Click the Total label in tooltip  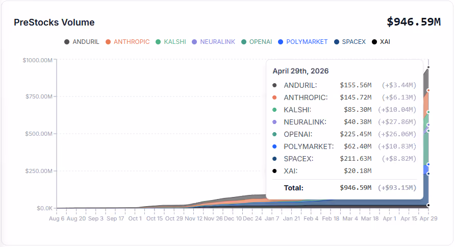pos(294,188)
